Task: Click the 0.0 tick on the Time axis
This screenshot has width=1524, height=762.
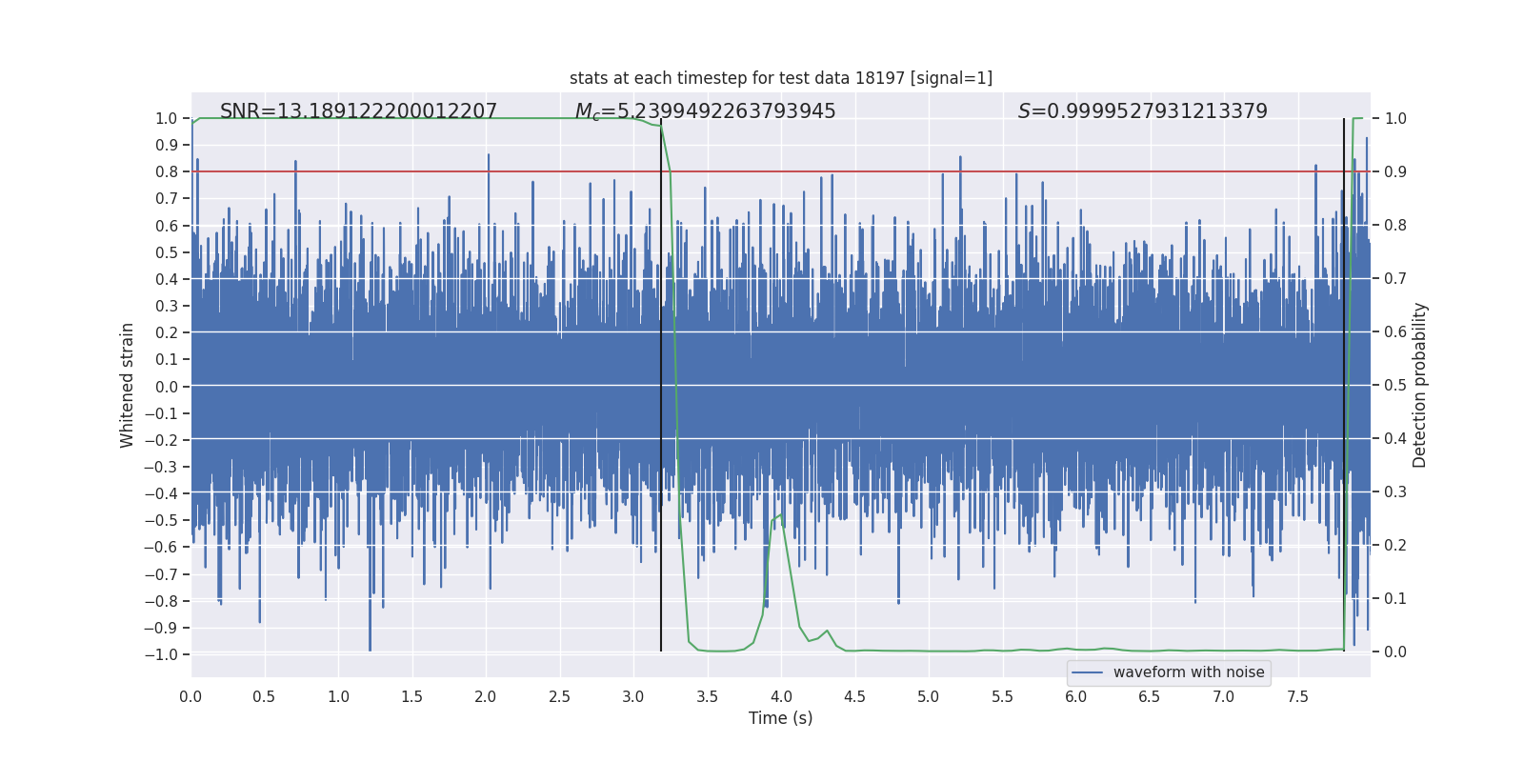Action: tap(190, 696)
